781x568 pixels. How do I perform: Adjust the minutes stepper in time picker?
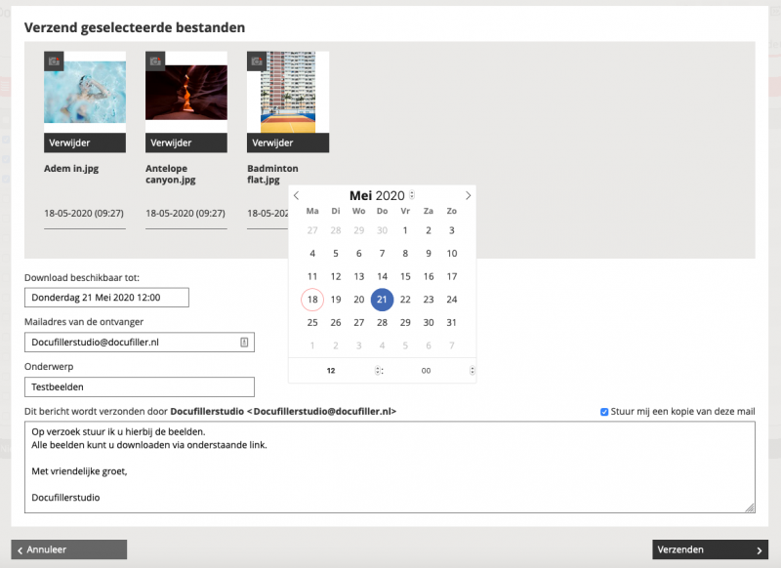(x=472, y=371)
